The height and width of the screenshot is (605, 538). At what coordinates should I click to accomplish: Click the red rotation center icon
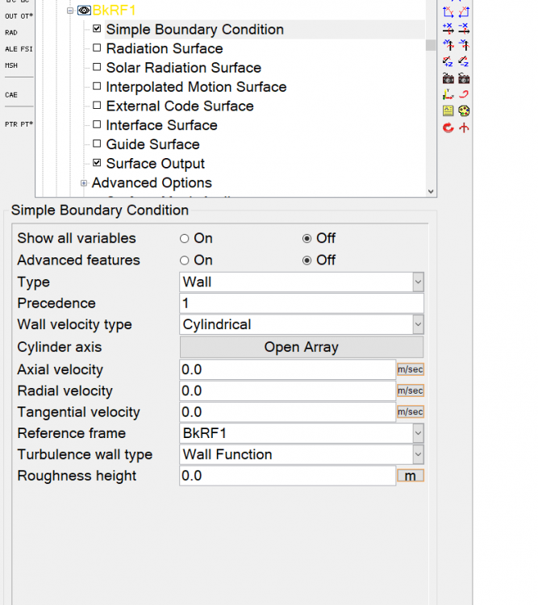[x=464, y=127]
